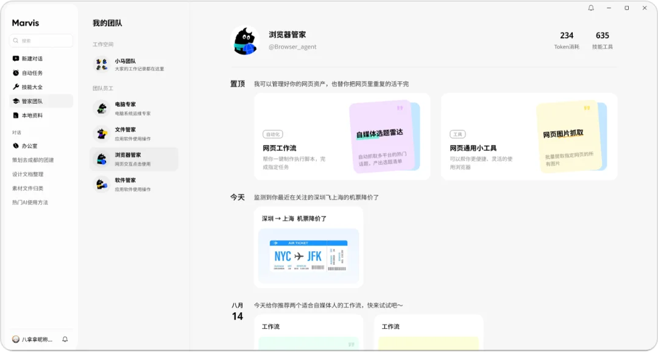Click the large 浏览器管家 profile avatar
658x352 pixels.
pos(245,41)
